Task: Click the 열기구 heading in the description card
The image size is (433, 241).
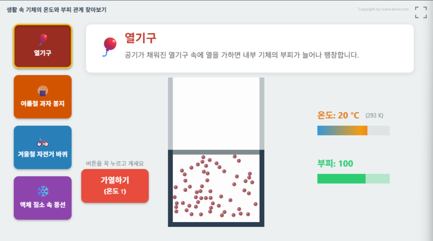Action: pyautogui.click(x=140, y=38)
